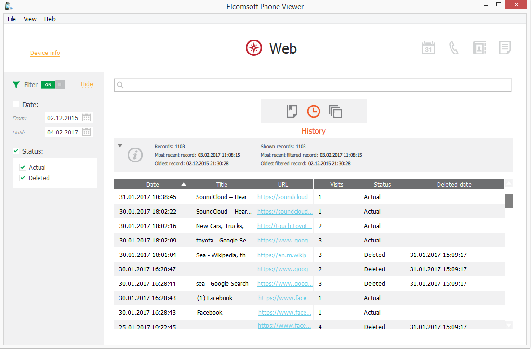531x349 pixels.
Task: Select row dated 30.01.2017 16:28:47
Action: [309, 269]
